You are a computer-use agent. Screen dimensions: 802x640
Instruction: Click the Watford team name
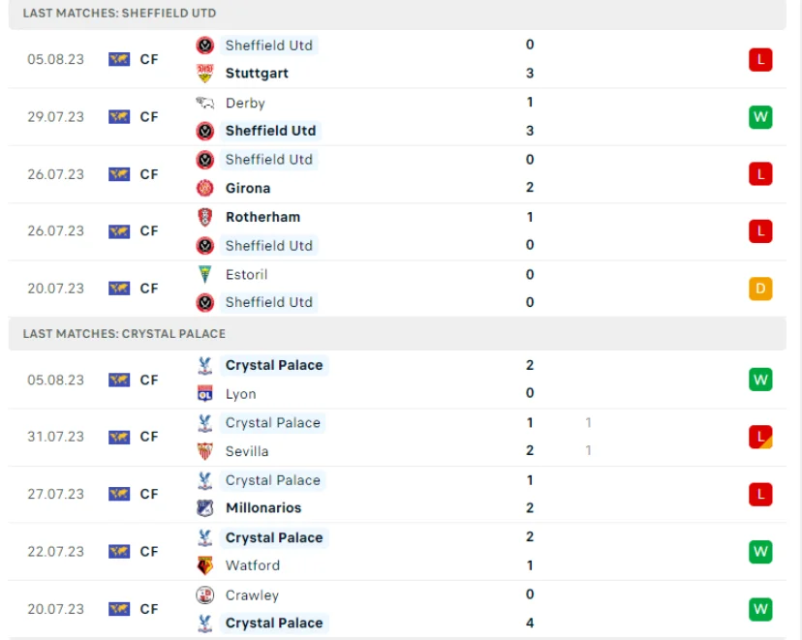(253, 565)
